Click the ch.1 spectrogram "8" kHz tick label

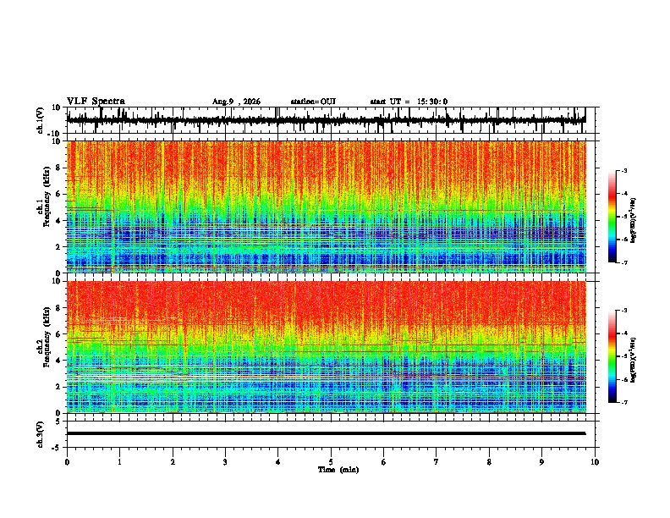point(58,168)
